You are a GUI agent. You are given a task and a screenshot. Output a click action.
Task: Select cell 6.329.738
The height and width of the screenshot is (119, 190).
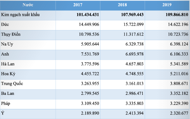click(135, 44)
